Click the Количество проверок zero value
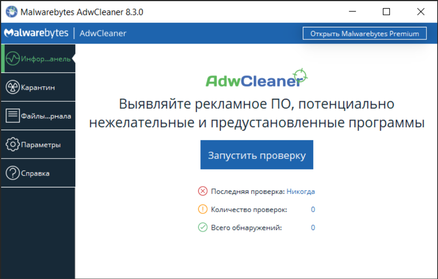Screen dimensions: 438x279 (313, 209)
